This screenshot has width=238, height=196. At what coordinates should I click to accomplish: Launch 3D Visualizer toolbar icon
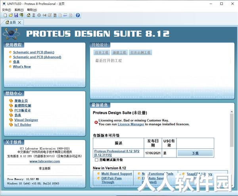[x=44, y=15]
